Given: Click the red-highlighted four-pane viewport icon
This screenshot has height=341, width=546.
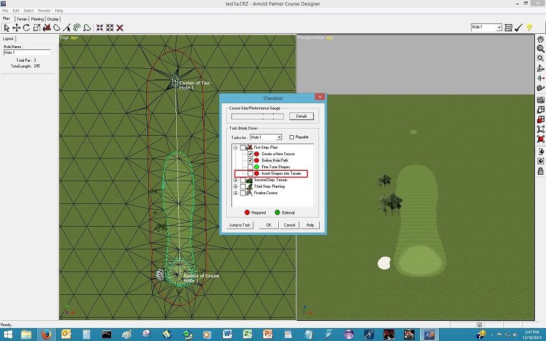Looking at the screenshot, I should [x=540, y=120].
